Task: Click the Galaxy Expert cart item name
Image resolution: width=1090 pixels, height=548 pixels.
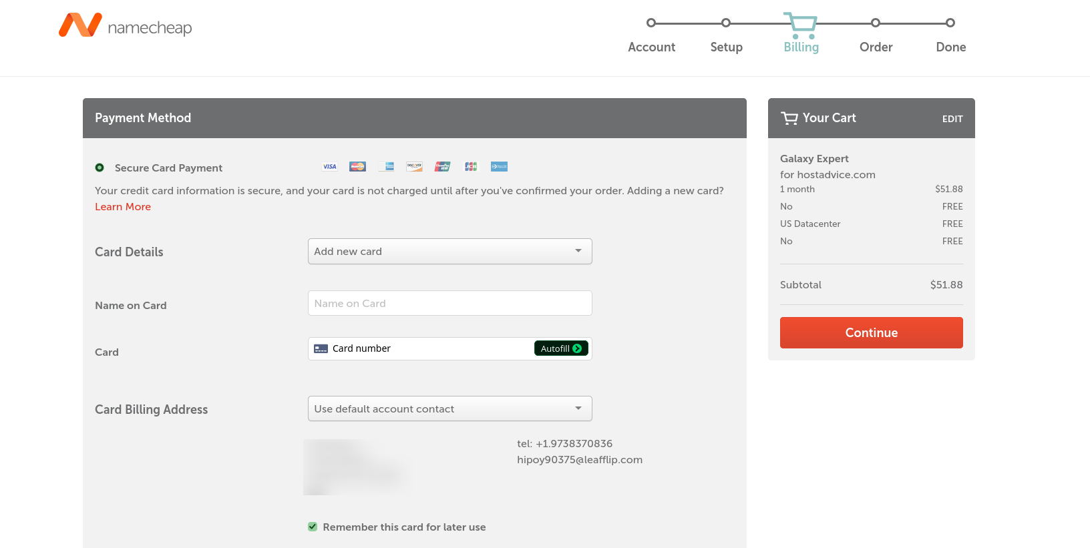Action: 814,159
